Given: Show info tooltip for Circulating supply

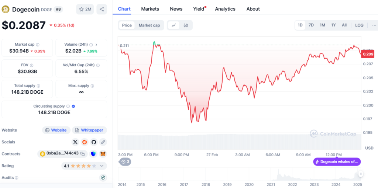Looking at the screenshot, I should click(x=68, y=106).
